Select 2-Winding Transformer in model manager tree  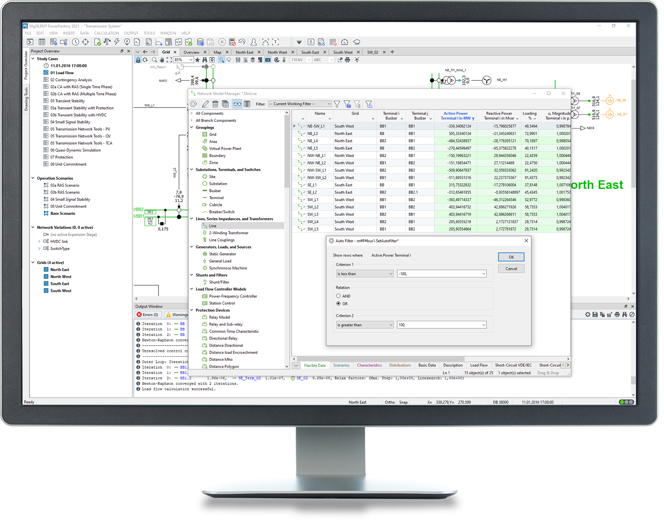coord(229,233)
